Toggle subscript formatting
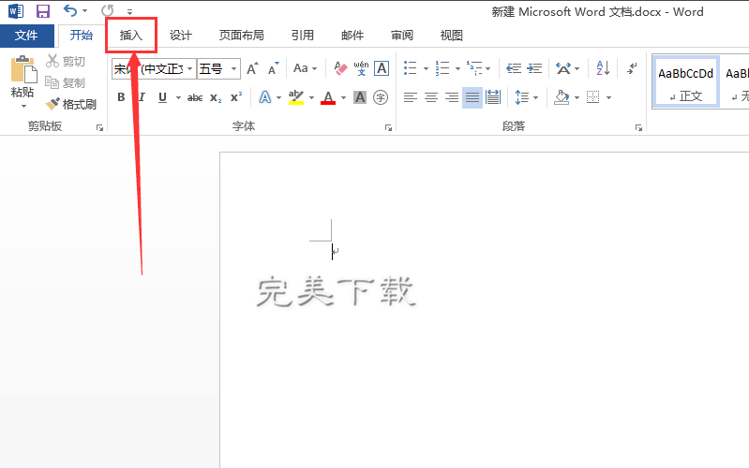 tap(216, 97)
